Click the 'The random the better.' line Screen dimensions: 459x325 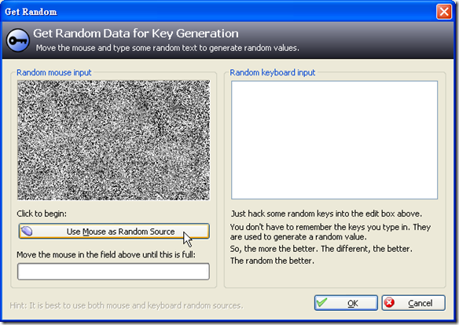272,261
